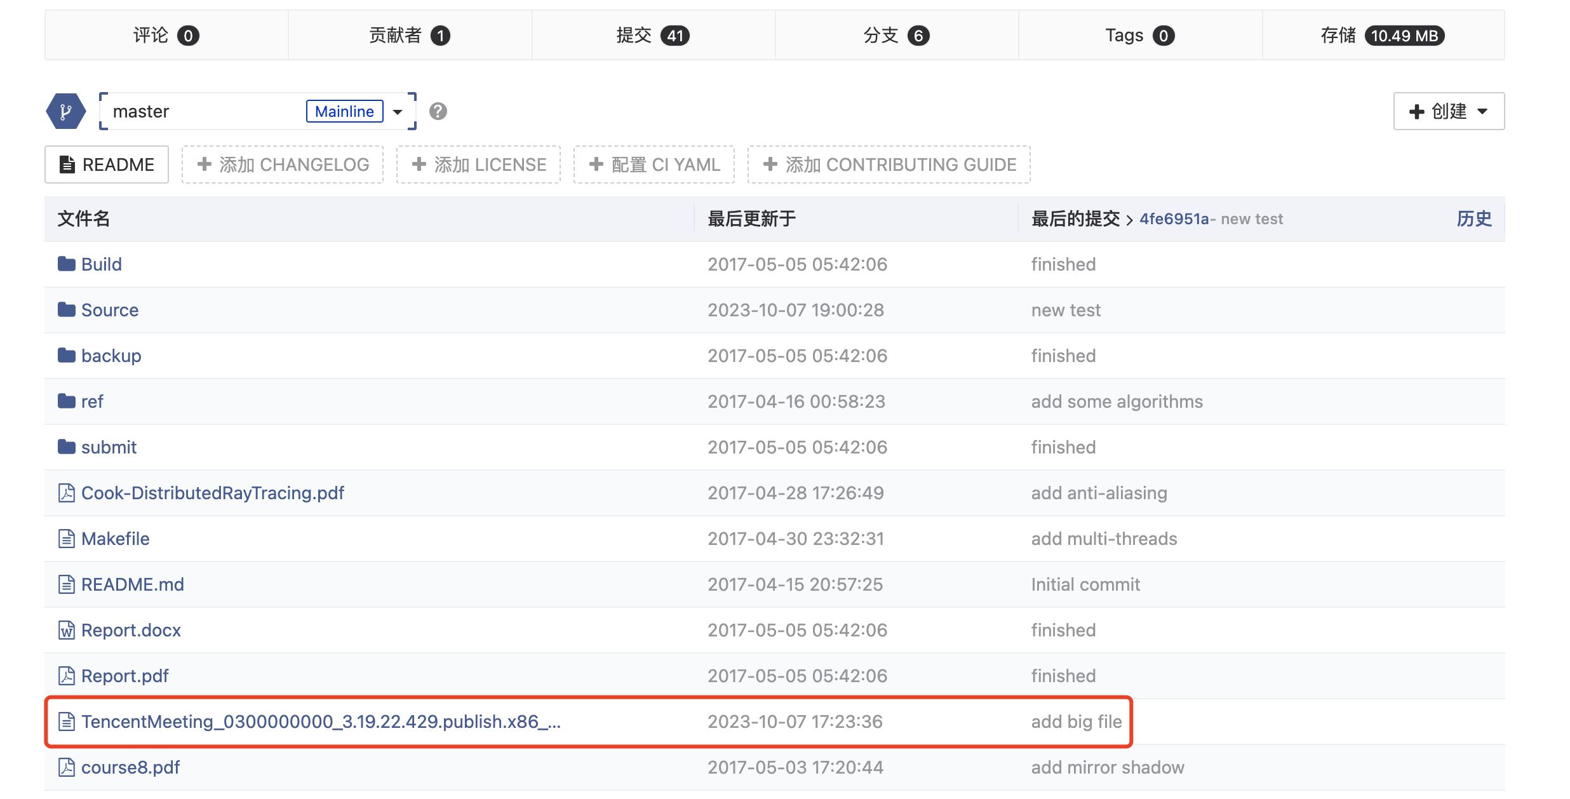Click the hexagon branch icon

point(65,112)
